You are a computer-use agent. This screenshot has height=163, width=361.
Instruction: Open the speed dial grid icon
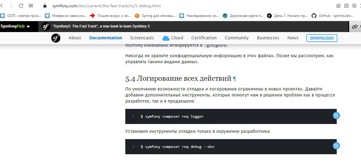(31, 6)
